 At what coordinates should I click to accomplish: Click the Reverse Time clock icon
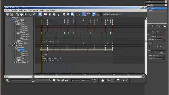[50, 14]
